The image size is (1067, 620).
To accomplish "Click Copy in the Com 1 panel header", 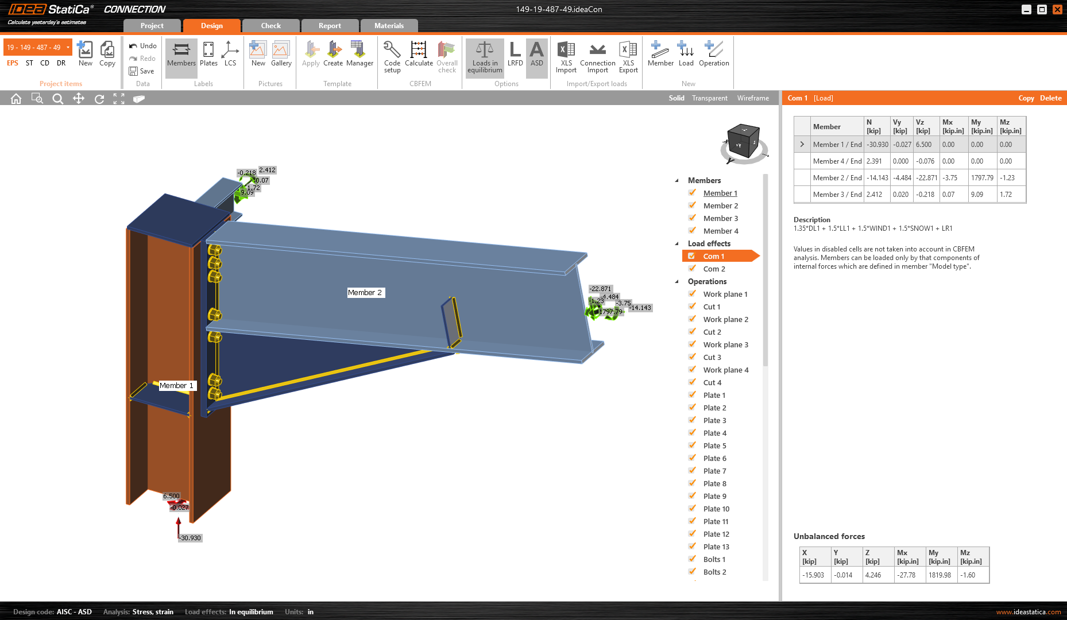I will coord(1026,98).
